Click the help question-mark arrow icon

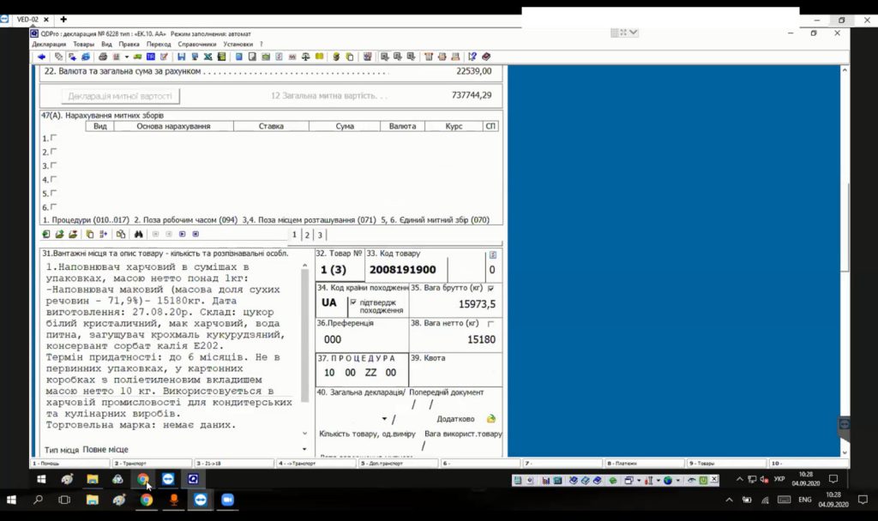[x=472, y=57]
